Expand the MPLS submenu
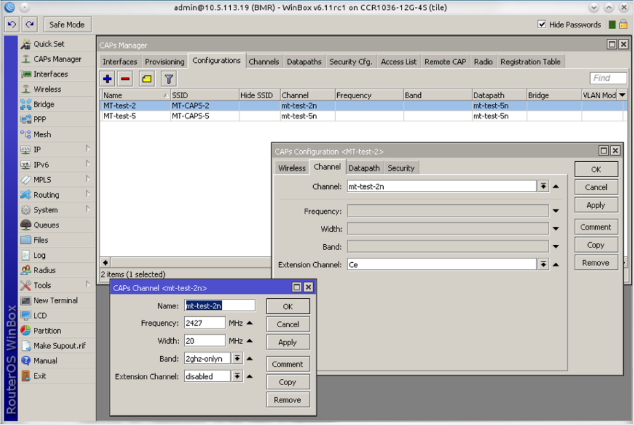Viewport: 634px width, 425px height. point(88,179)
